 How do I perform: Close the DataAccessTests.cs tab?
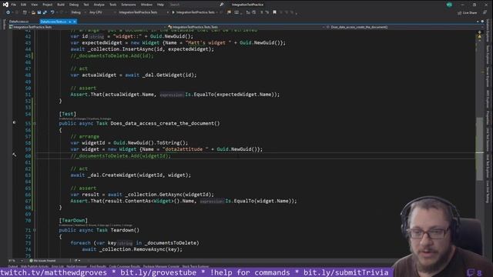pyautogui.click(x=75, y=22)
